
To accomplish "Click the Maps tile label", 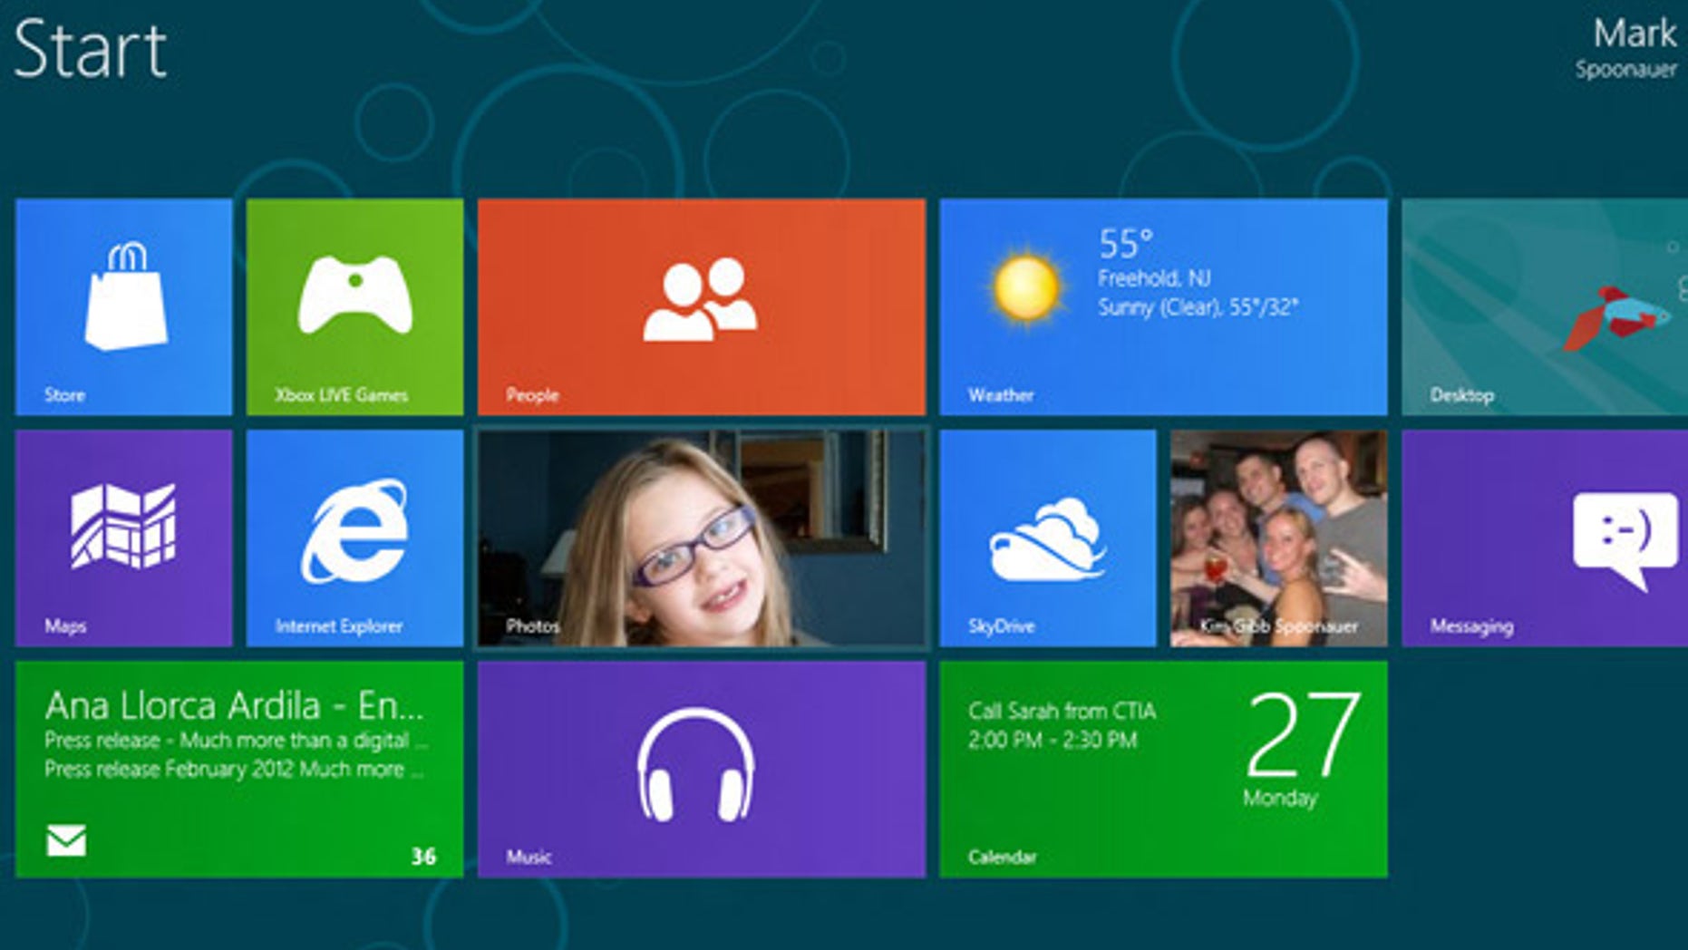I will click(65, 626).
